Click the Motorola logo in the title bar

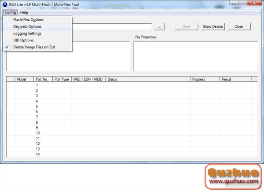coord(5,4)
